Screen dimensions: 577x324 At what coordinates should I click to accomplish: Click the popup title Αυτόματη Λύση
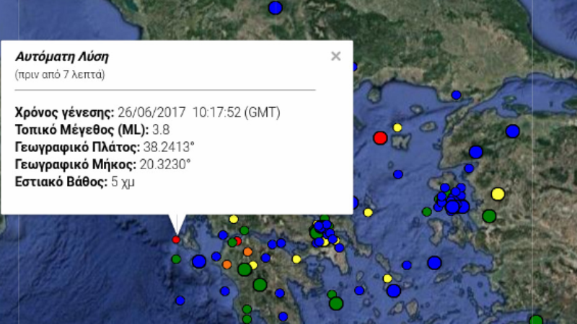pyautogui.click(x=61, y=56)
